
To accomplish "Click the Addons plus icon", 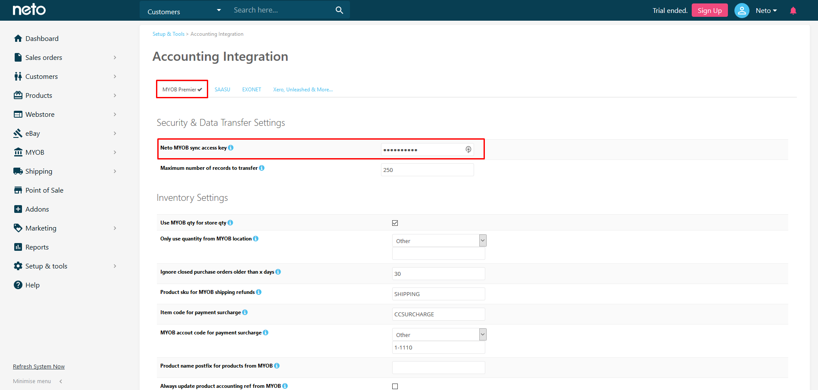I will (18, 209).
